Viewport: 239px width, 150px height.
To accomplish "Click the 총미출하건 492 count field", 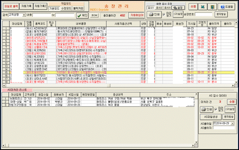I will pos(122,15).
